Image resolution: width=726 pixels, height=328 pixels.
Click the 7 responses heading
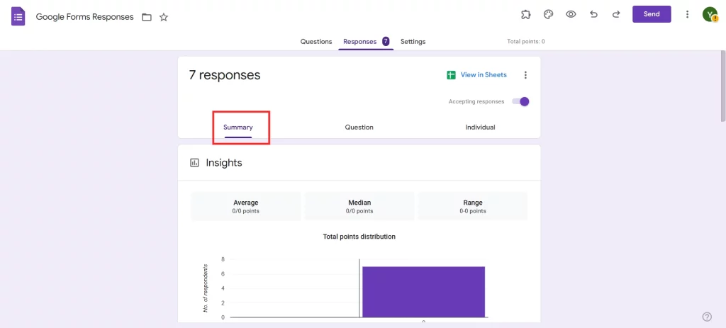225,75
